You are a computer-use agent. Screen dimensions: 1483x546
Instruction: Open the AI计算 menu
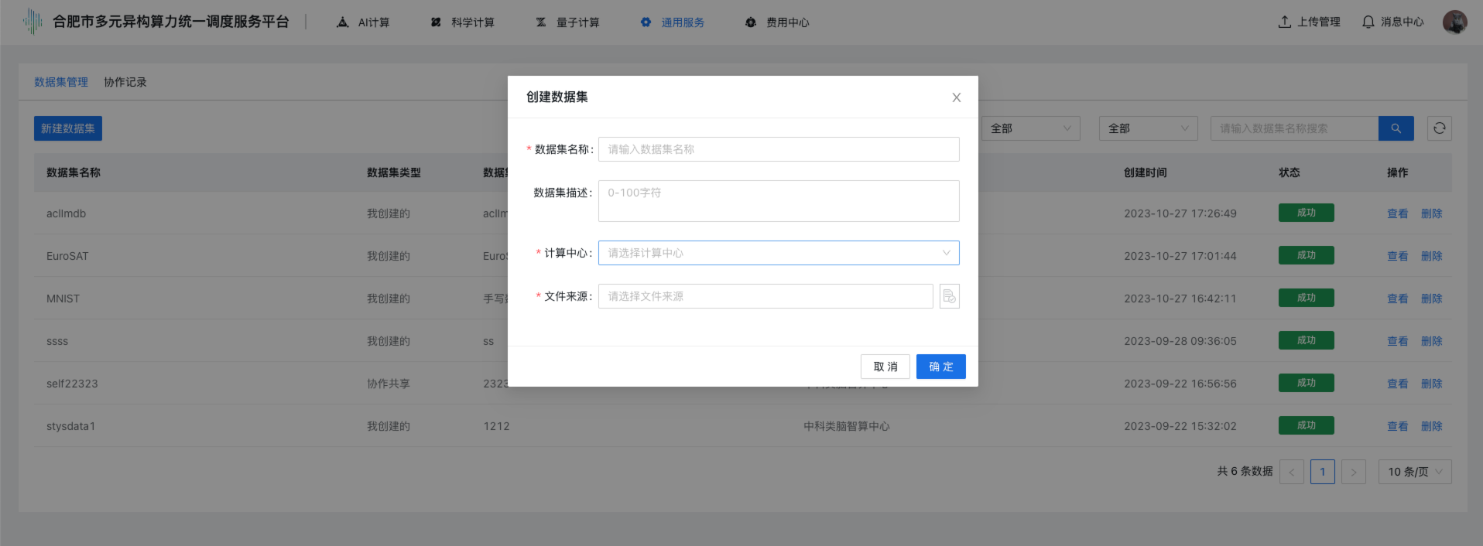click(x=363, y=22)
